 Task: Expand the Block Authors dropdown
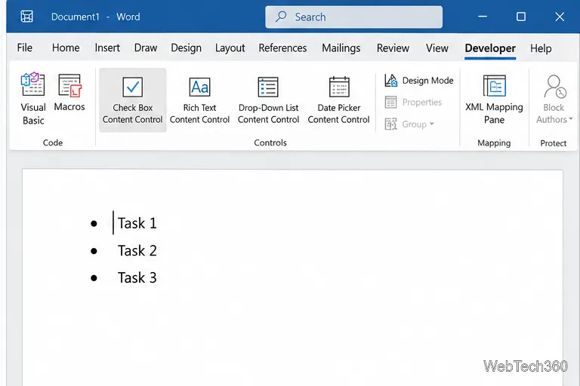(x=554, y=99)
